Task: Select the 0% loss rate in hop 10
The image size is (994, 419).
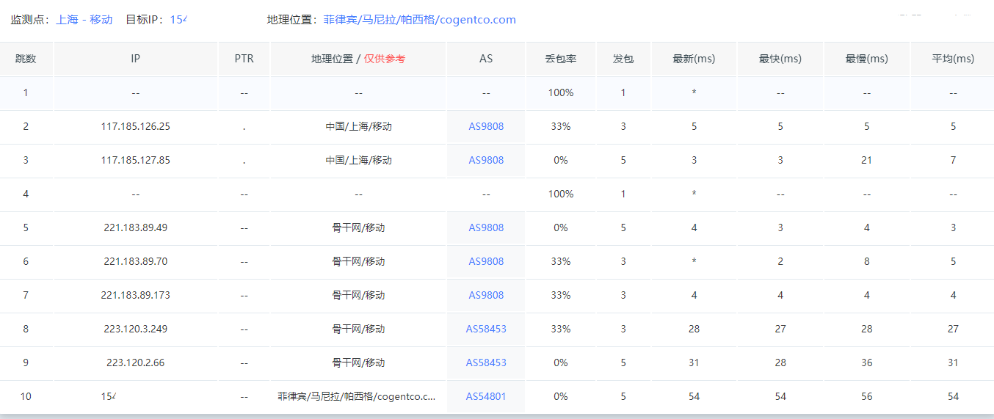Action: tap(561, 396)
